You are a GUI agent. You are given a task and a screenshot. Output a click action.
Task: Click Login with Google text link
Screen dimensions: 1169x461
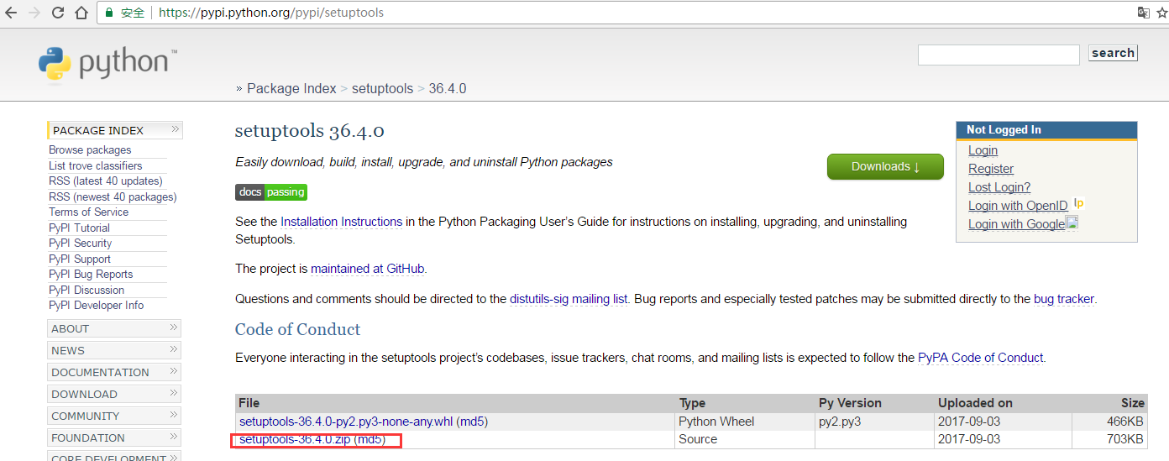point(1016,224)
